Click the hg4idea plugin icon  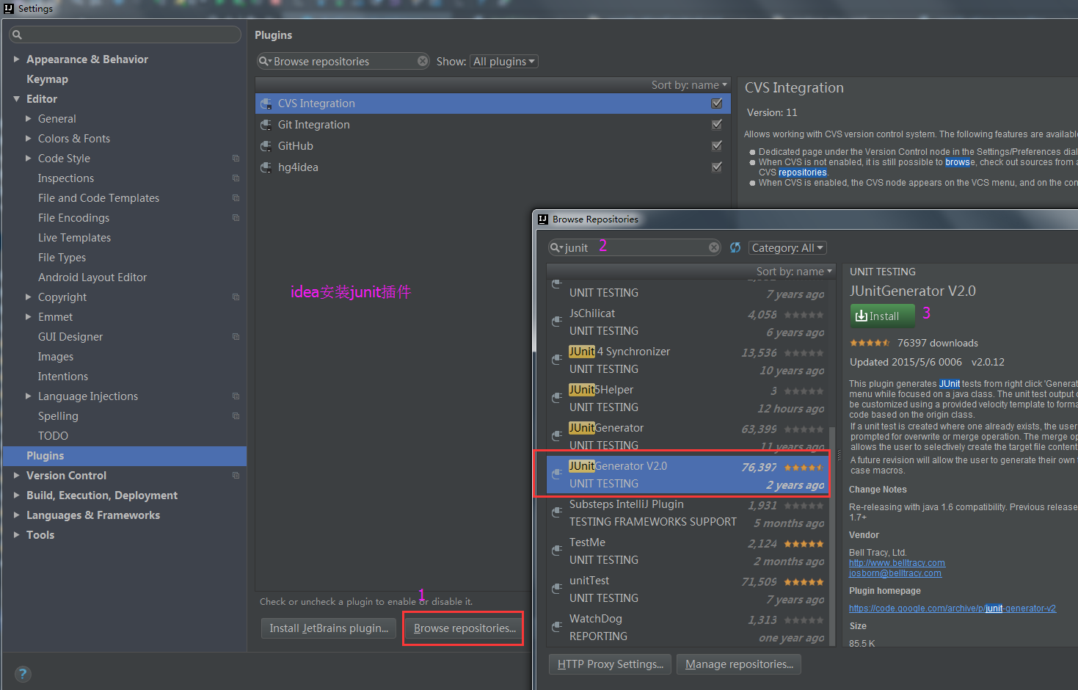pyautogui.click(x=266, y=167)
